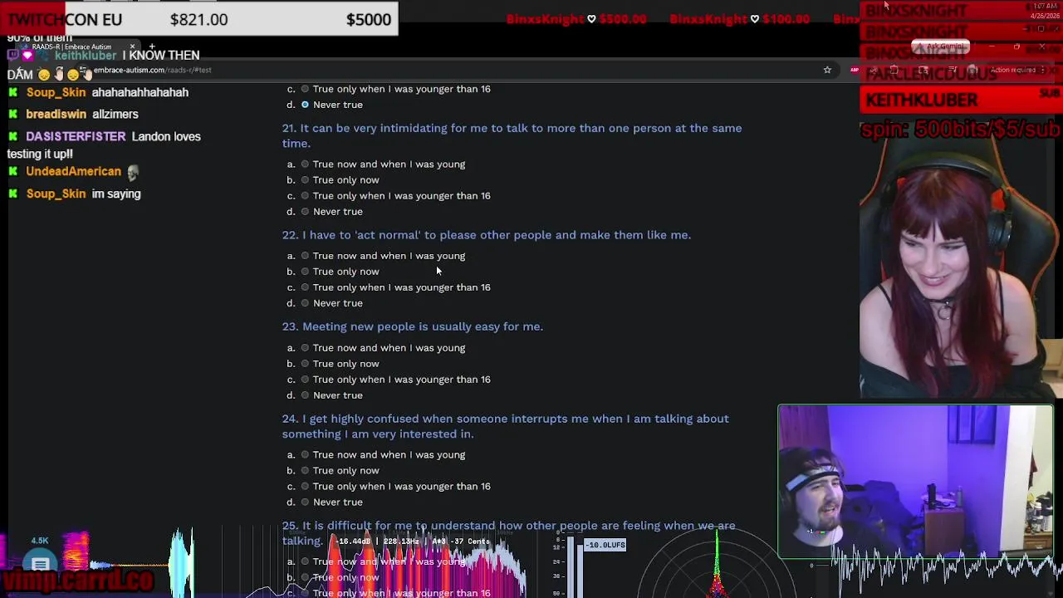Screen dimensions: 1063x598
Task: Click the skull emote from UndeadAmerican
Action: (133, 171)
